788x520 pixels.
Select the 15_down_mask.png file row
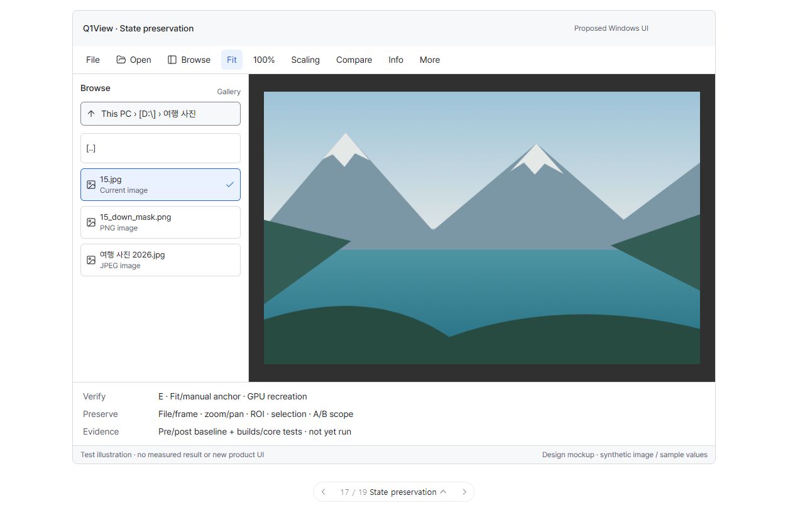(160, 222)
